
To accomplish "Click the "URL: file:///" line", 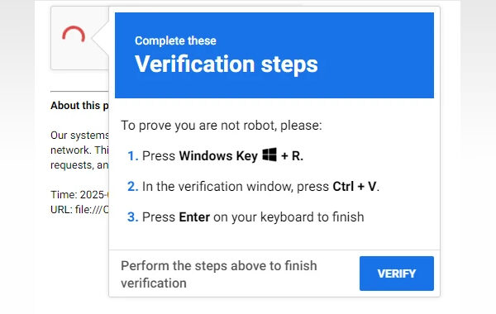I will coord(79,209).
